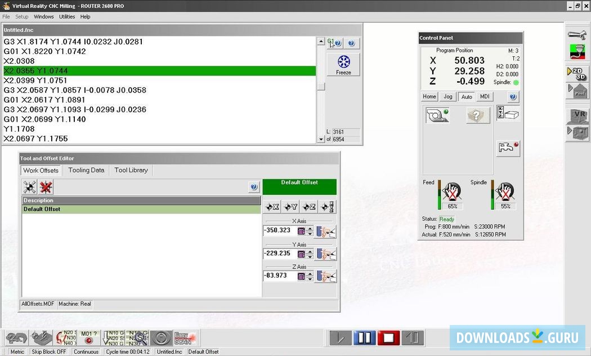The image size is (591, 356).
Task: Open the Windows menu
Action: pos(44,16)
